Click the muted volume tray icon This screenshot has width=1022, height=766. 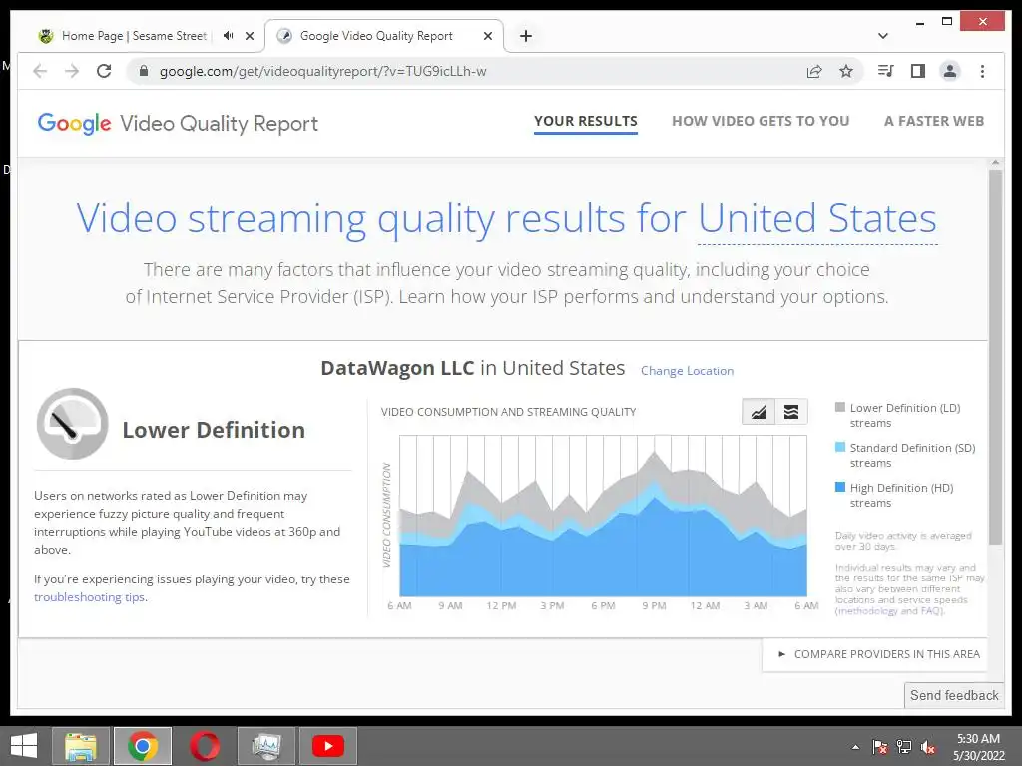point(928,747)
